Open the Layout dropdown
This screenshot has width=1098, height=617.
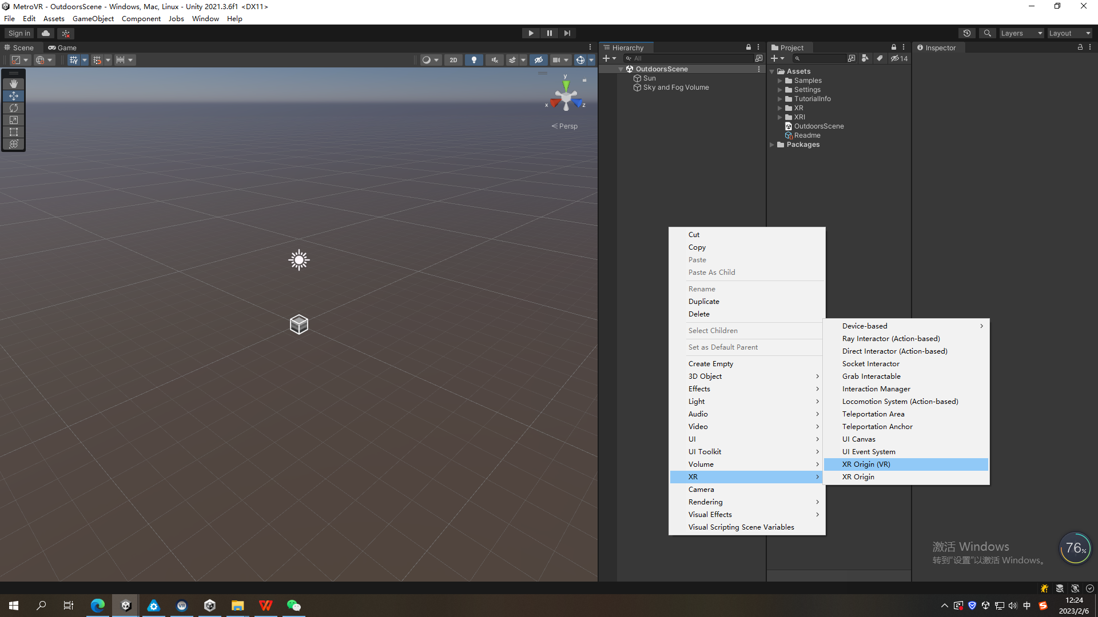[x=1069, y=33]
